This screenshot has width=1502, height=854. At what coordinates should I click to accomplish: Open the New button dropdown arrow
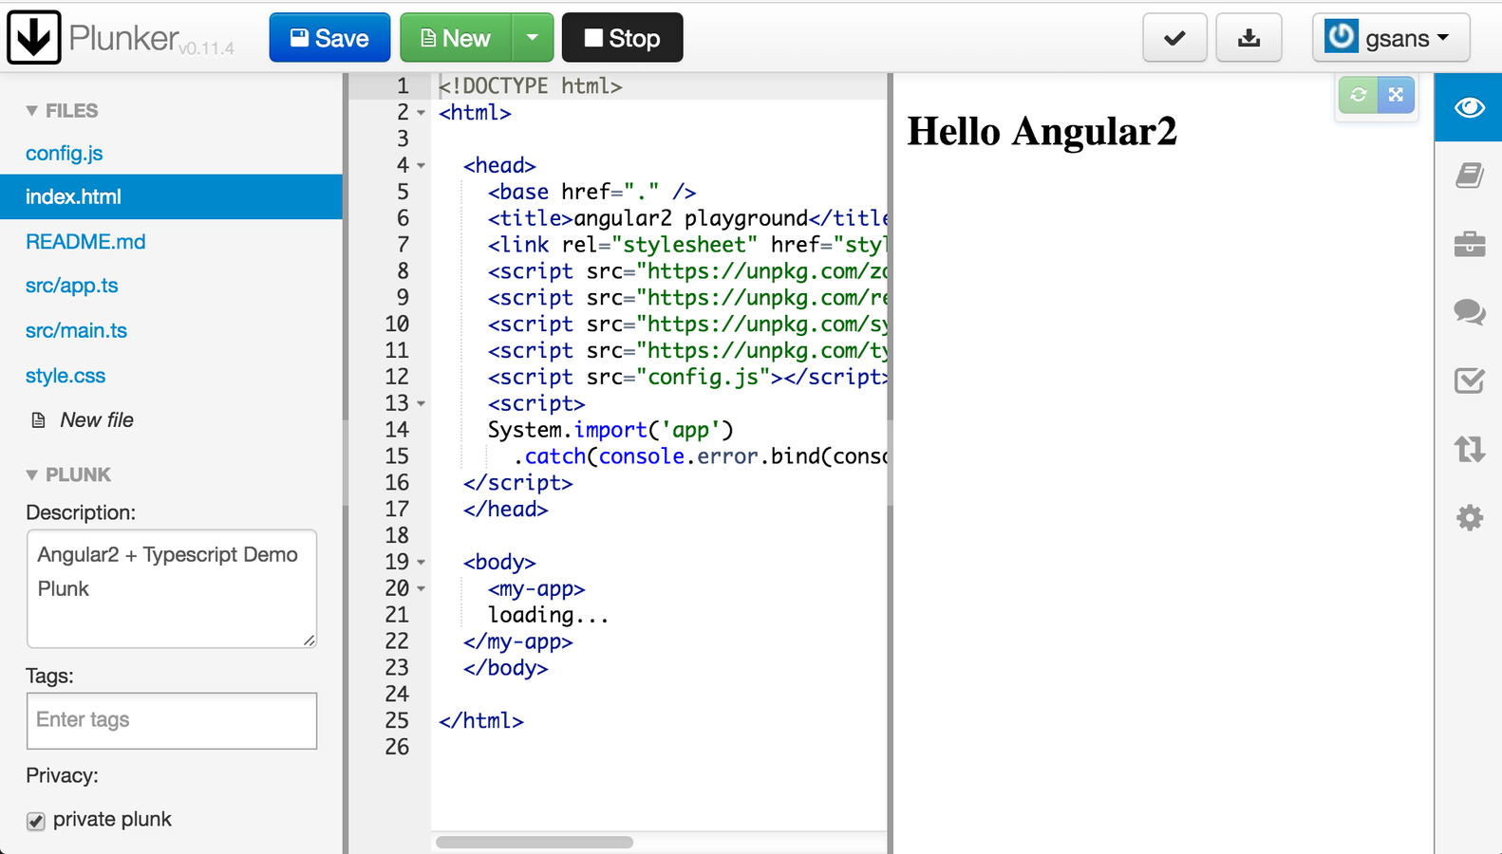[533, 38]
